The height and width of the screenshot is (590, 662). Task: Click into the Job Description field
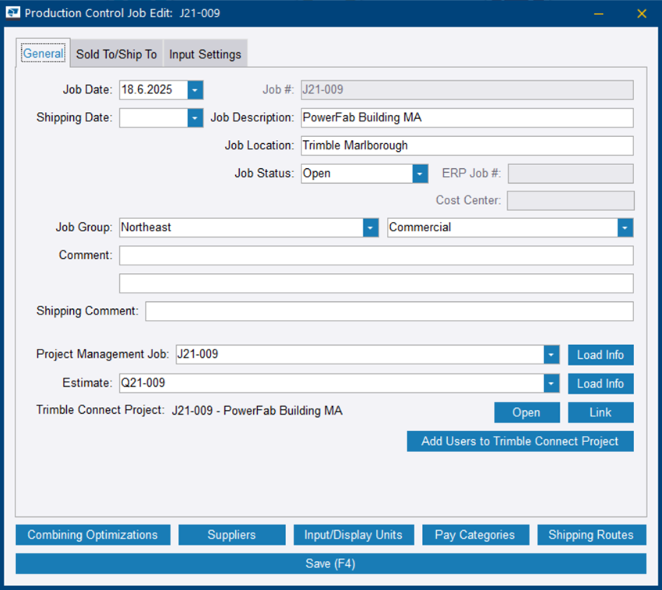point(467,118)
